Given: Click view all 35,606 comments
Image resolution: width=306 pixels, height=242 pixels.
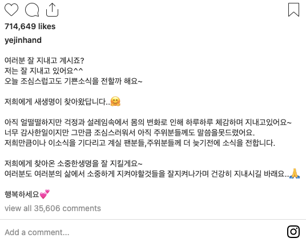Looking at the screenshot, I should [x=53, y=208].
